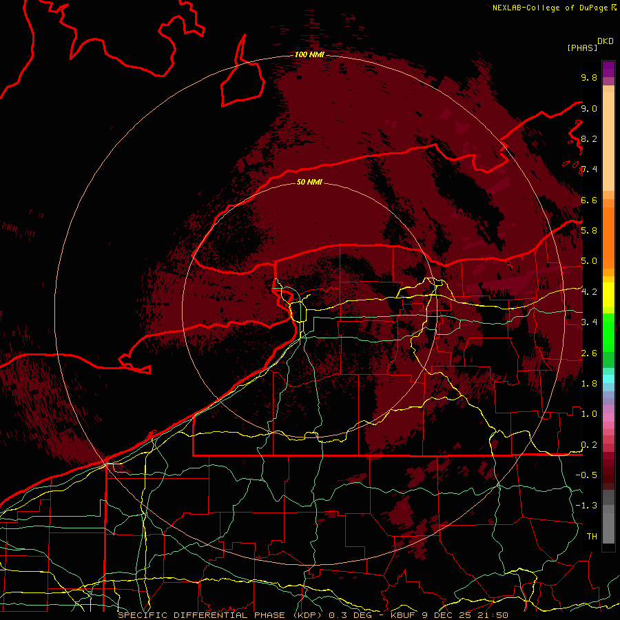
Task: Click the [PHAS] legend header
Action: pyautogui.click(x=582, y=48)
